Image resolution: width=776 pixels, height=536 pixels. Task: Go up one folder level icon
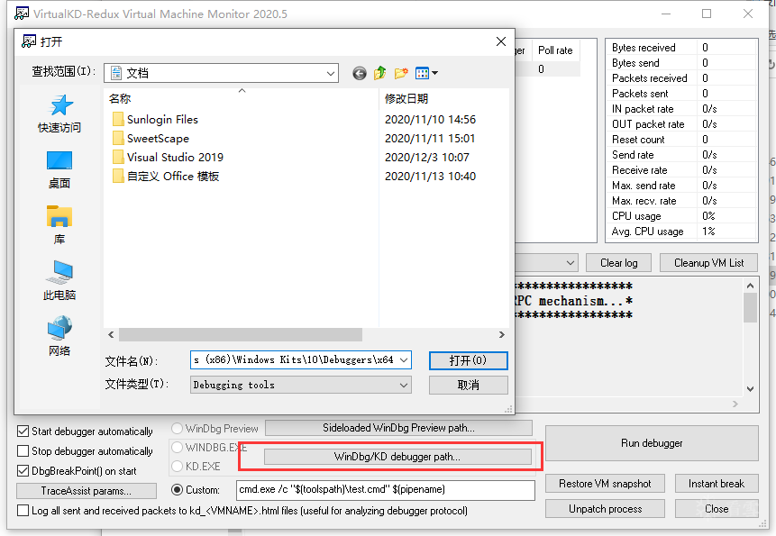point(380,73)
